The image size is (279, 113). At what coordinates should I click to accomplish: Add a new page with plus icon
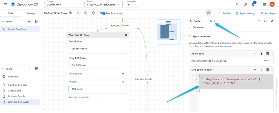coord(29,69)
